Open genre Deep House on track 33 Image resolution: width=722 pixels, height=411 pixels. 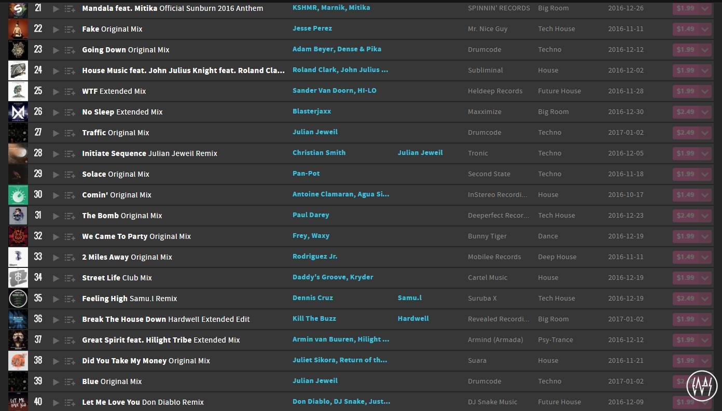click(557, 257)
